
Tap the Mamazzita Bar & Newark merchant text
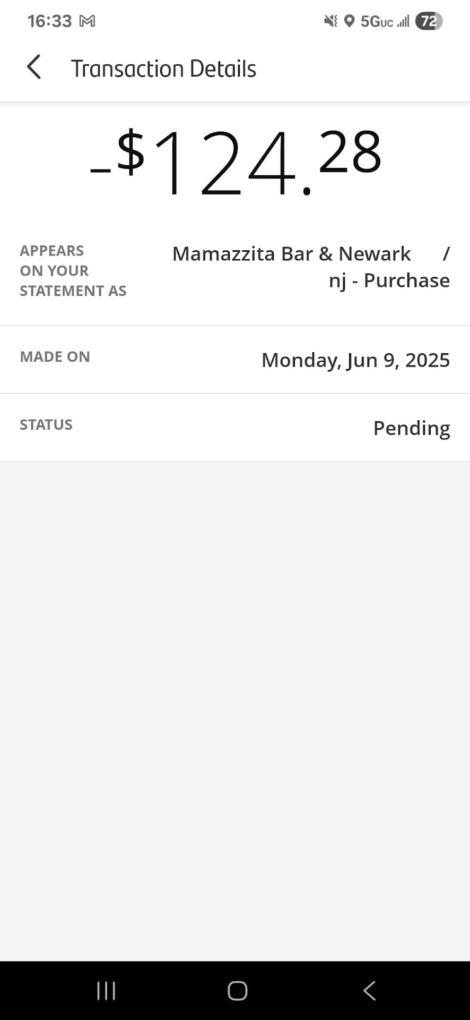pyautogui.click(x=291, y=254)
